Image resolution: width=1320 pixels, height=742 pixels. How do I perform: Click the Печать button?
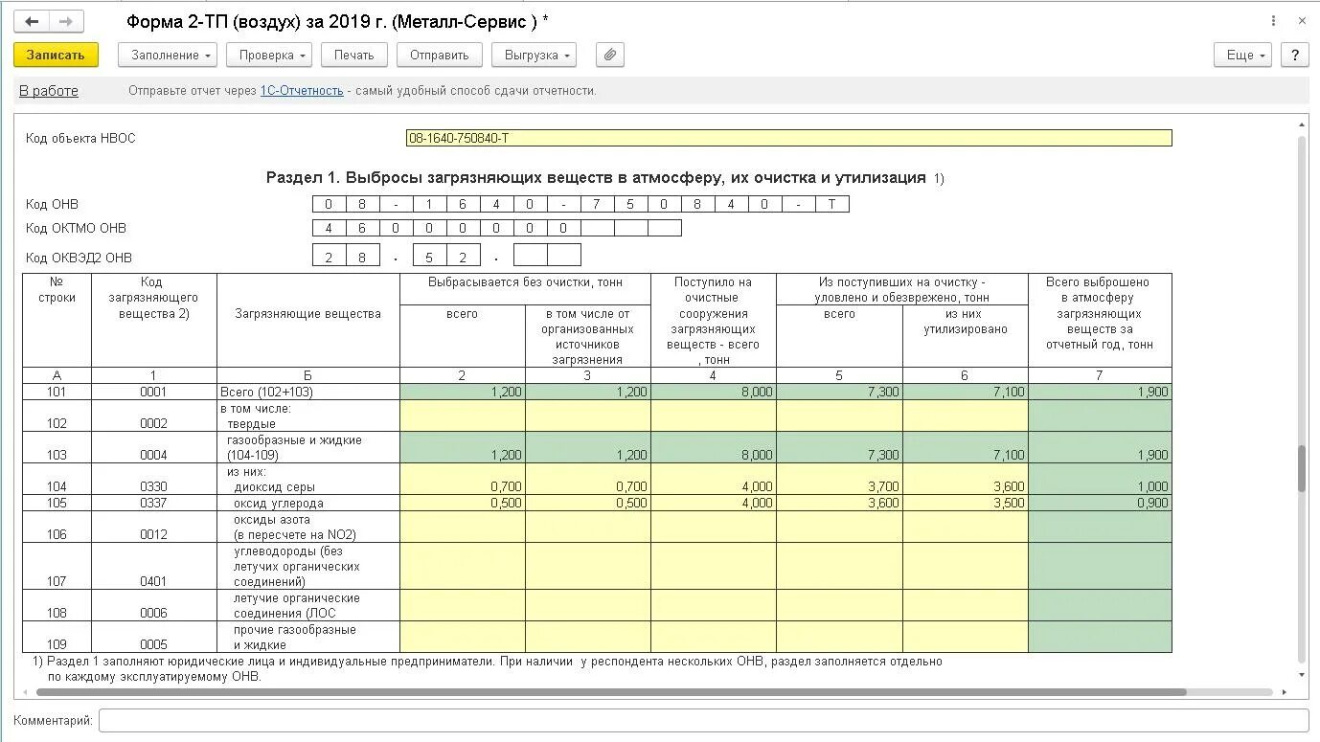[x=353, y=55]
